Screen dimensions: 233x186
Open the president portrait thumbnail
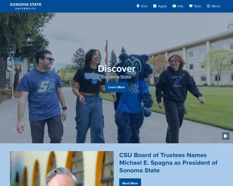[62, 169]
